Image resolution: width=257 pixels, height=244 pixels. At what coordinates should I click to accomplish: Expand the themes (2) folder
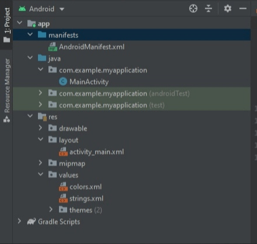[51, 210]
